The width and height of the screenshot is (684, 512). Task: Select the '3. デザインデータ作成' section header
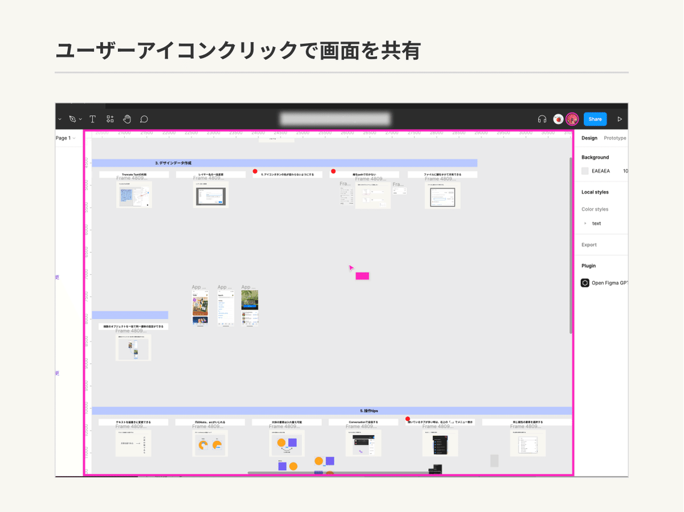tap(284, 163)
